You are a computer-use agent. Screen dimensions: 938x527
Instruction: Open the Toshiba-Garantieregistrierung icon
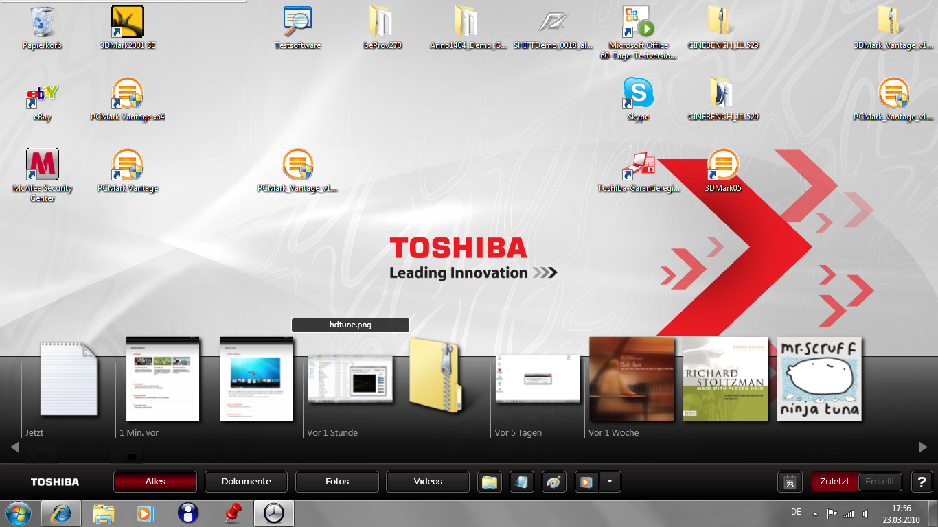click(x=639, y=170)
